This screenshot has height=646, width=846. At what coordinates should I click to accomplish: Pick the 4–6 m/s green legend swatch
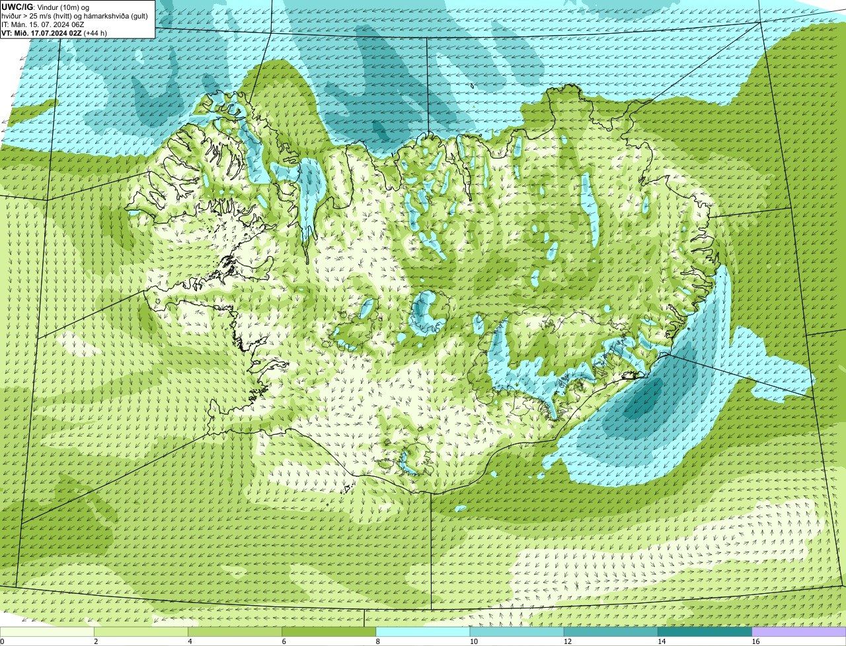pos(235,632)
